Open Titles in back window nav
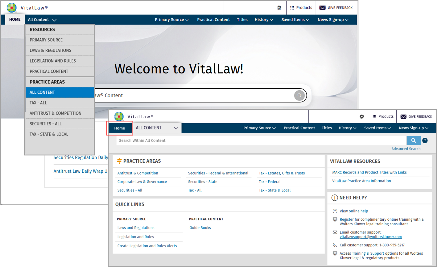 tap(242, 20)
